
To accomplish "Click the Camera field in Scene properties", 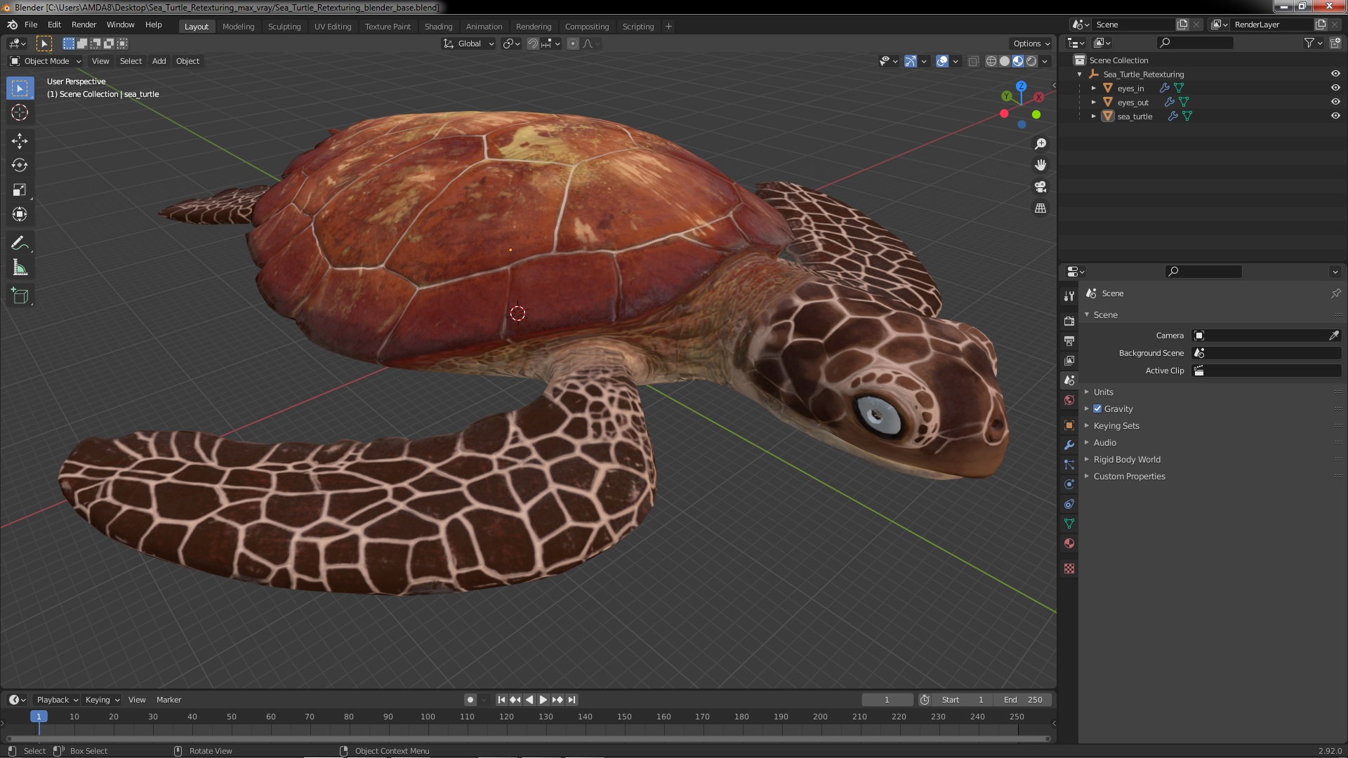I will (1267, 335).
